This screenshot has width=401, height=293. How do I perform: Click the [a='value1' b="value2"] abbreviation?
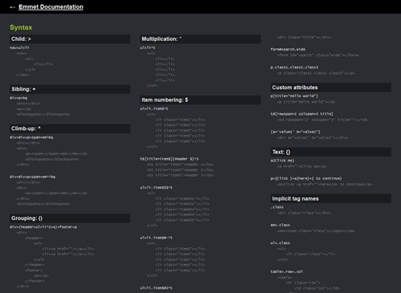(295, 132)
